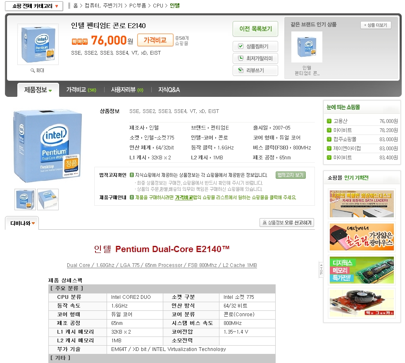Open the 제이엔아이컴 shop link
405x363 pixels.
pos(347,148)
